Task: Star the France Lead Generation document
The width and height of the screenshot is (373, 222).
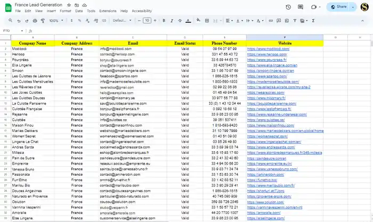Action: 69,5
